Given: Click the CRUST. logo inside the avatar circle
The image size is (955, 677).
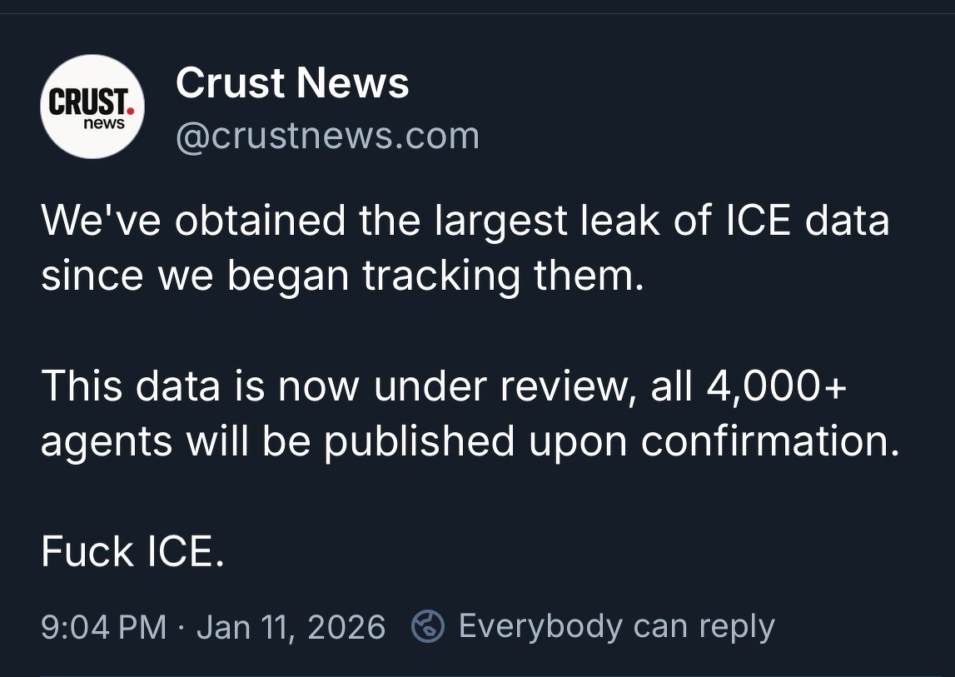Looking at the screenshot, I should click(x=88, y=100).
